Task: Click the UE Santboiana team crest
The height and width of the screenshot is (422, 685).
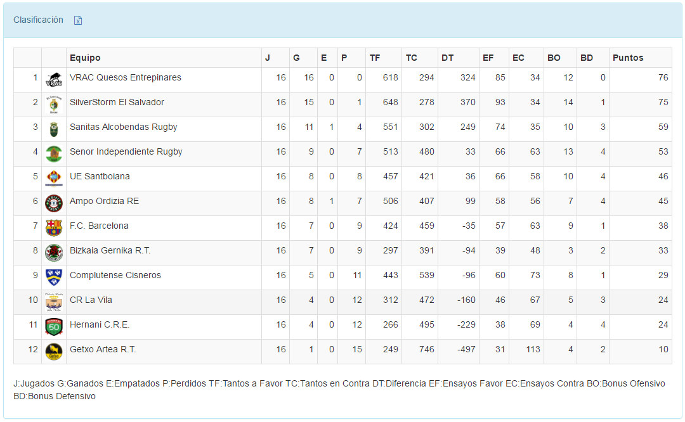Action: (54, 179)
